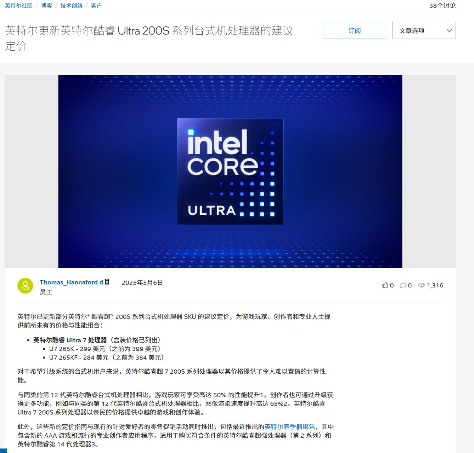Image resolution: width=474 pixels, height=453 pixels.
Task: Click the 英特尔酷睿 Ultra 7 处理器 bullet heading
Action: click(70, 340)
